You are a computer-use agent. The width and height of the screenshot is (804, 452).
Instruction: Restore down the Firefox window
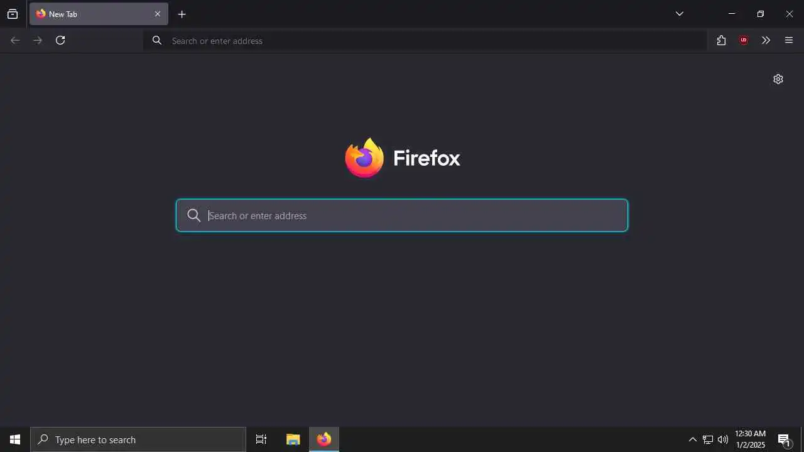click(760, 14)
